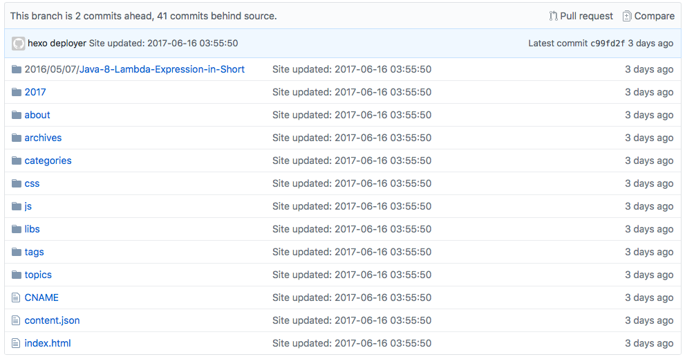685x357 pixels.
Task: Click the commit message in the content.json row
Action: point(352,320)
